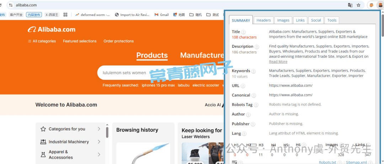Click the SEO META extension icon
The image size is (384, 164).
point(380,5)
